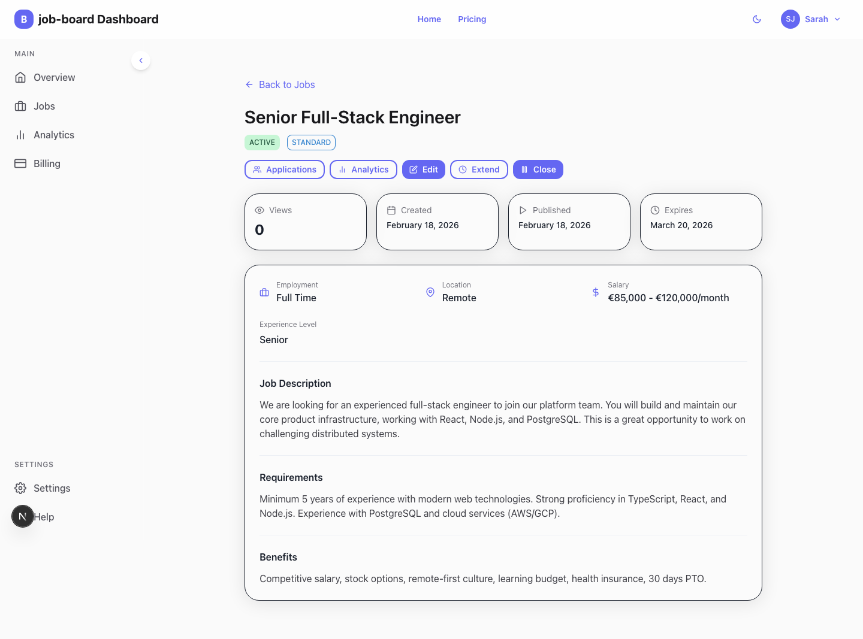The height and width of the screenshot is (639, 863).
Task: Click the job-board Dashboard logo icon
Action: pos(23,19)
